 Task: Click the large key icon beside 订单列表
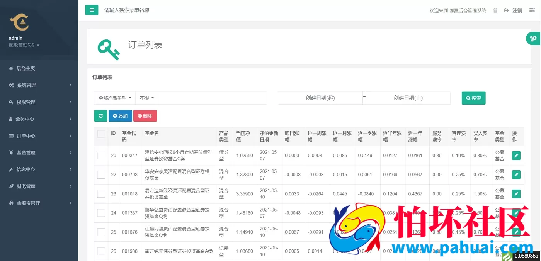[109, 49]
